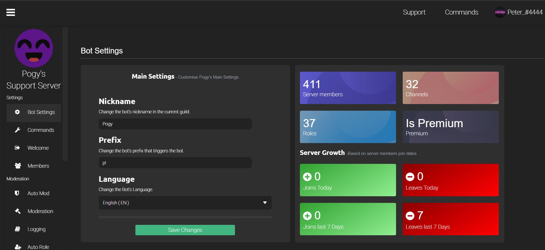Click the Leaves last 7 Days card

(x=451, y=219)
